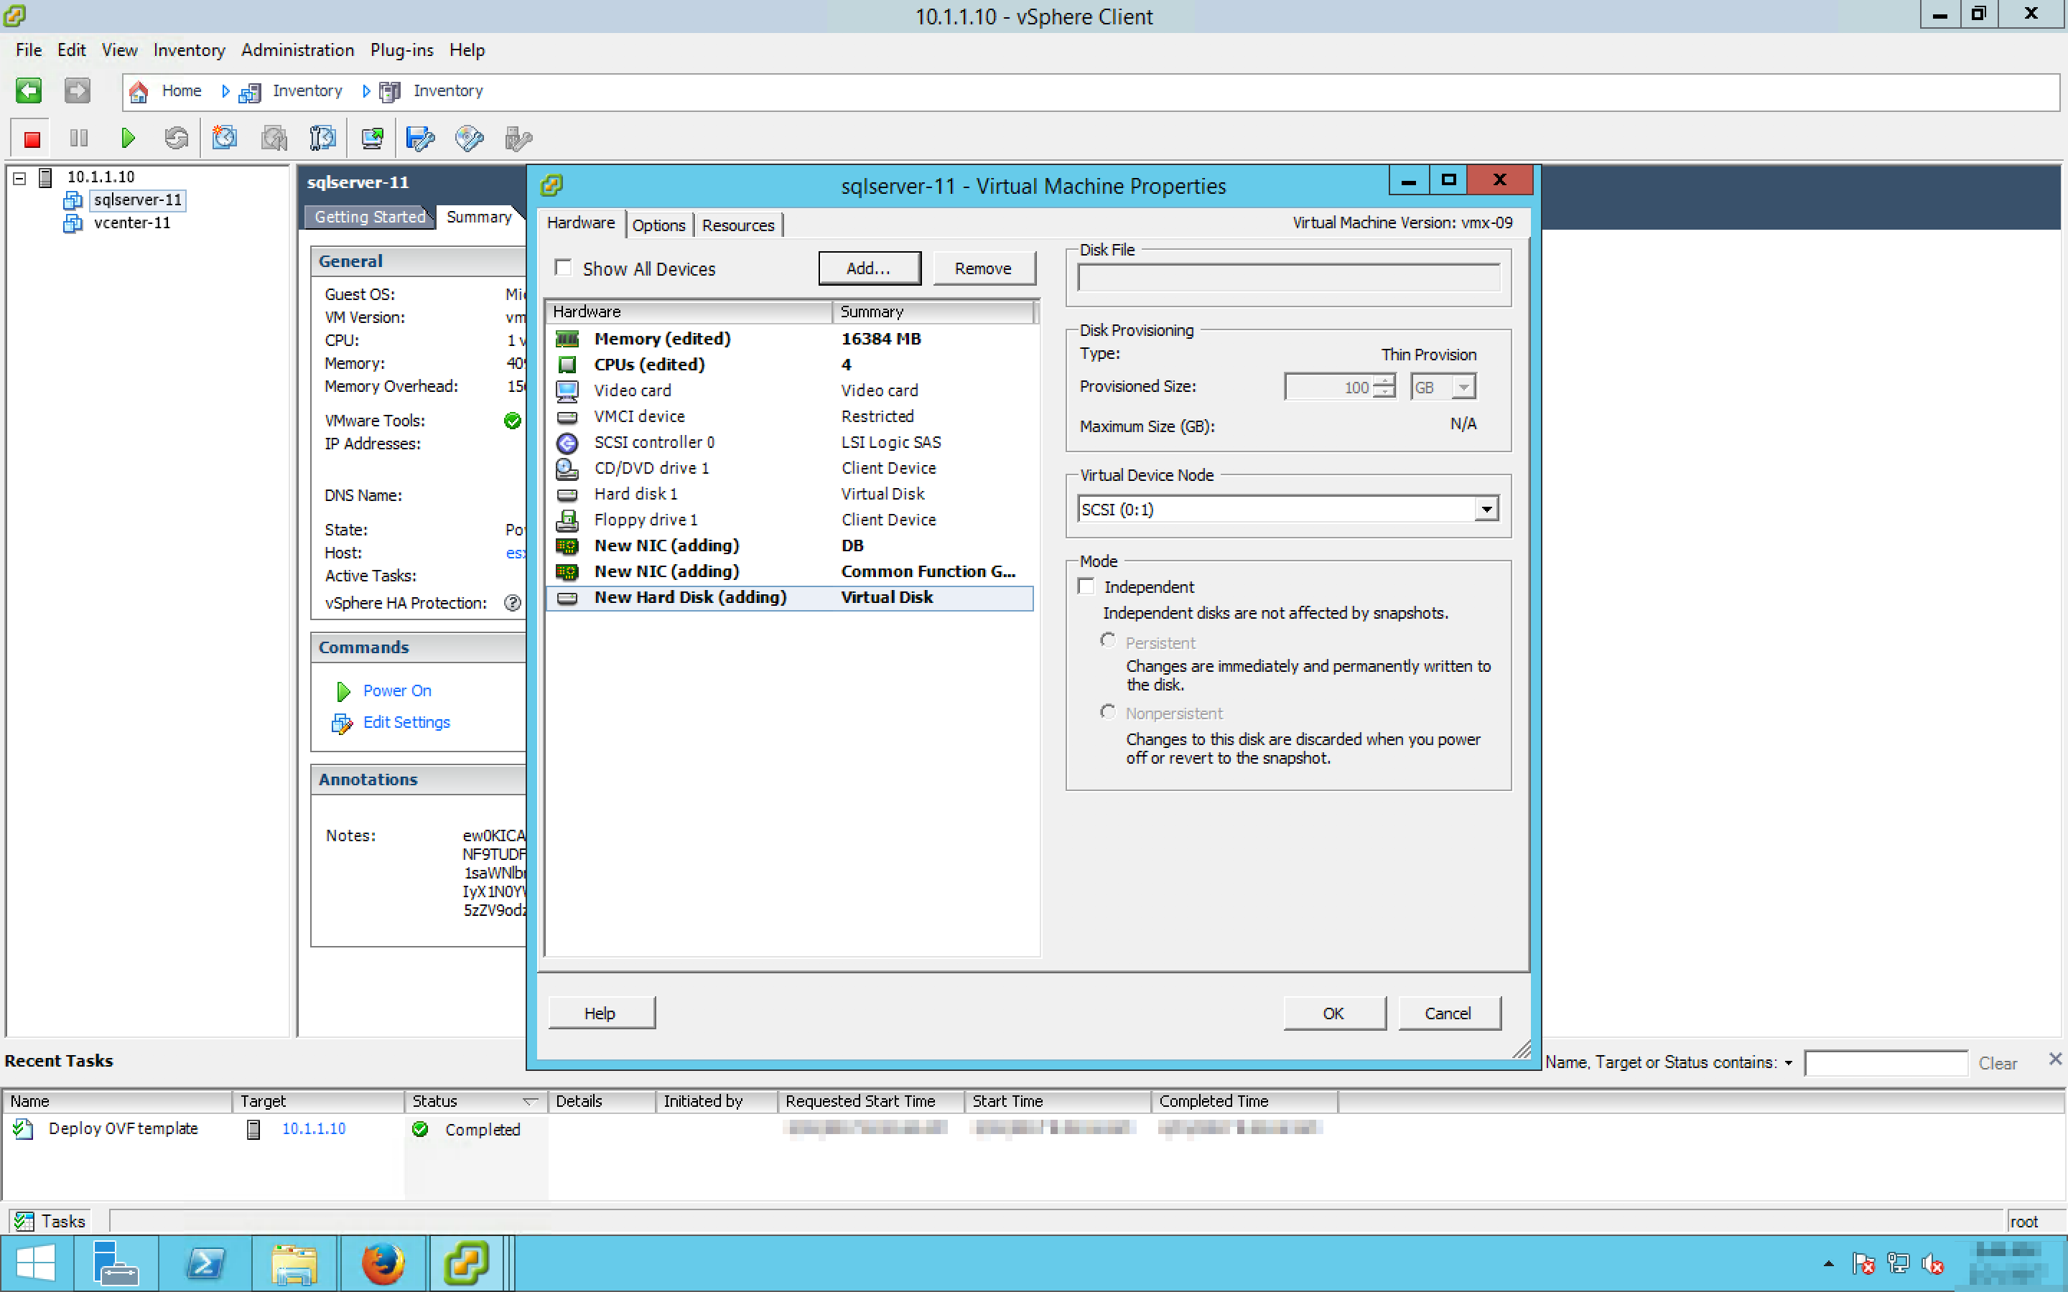Click the green Power On toolbar icon
The height and width of the screenshot is (1292, 2068).
pos(129,139)
